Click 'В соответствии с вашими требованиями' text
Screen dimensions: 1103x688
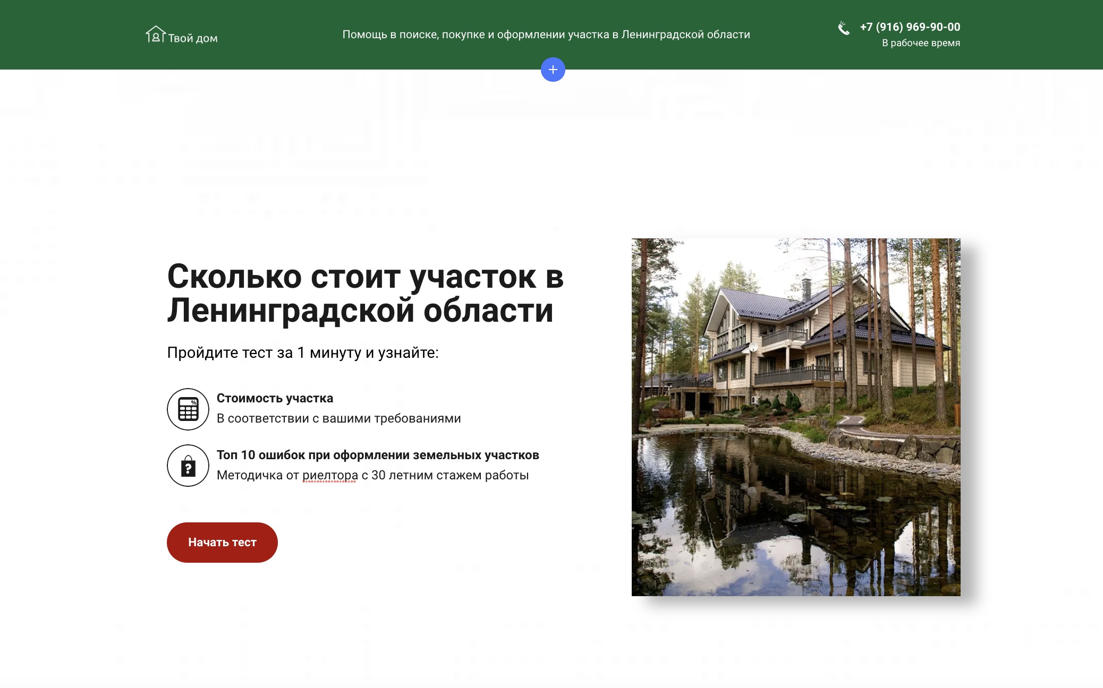338,418
